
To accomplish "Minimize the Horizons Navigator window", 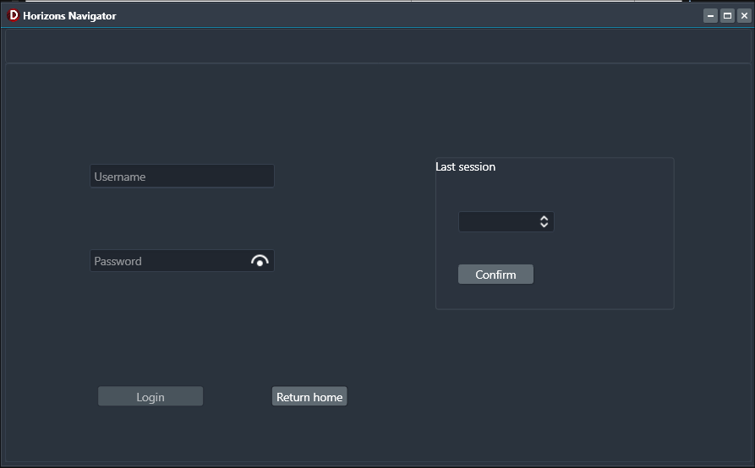I will point(710,16).
